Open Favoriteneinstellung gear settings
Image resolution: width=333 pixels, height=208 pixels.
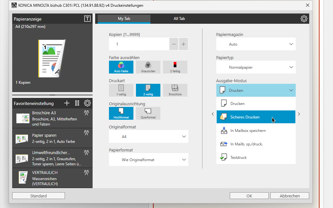(87, 103)
